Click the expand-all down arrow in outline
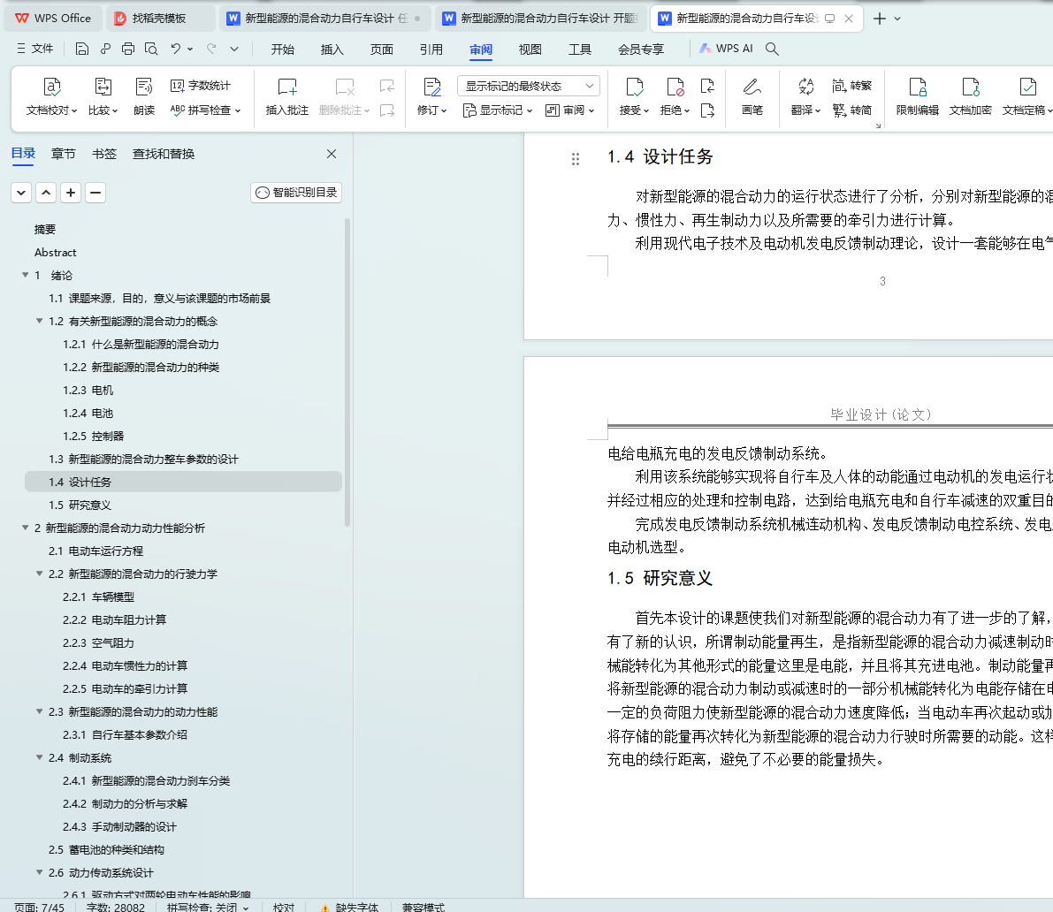The image size is (1053, 912). [21, 193]
